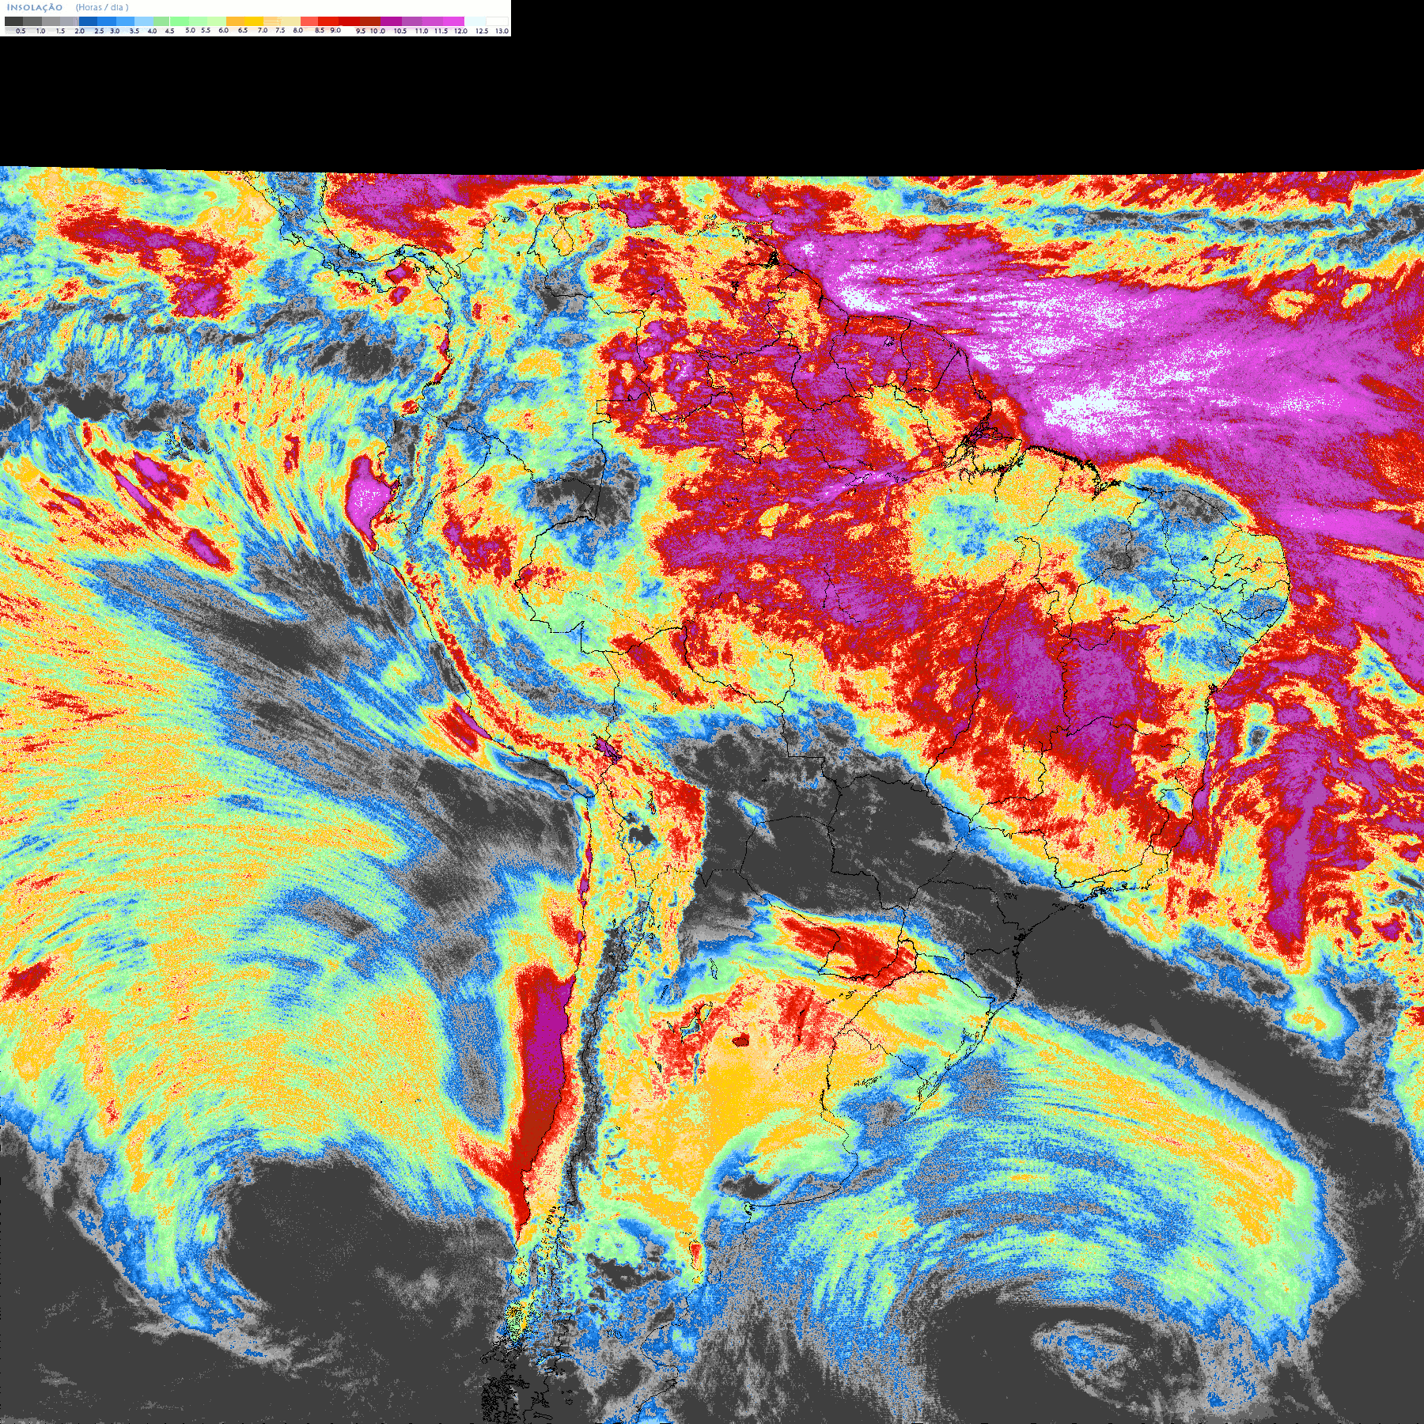The width and height of the screenshot is (1424, 1424).
Task: Select the orange swatch above 6.5
Action: 235,21
